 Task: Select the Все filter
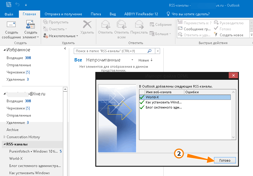(78, 60)
